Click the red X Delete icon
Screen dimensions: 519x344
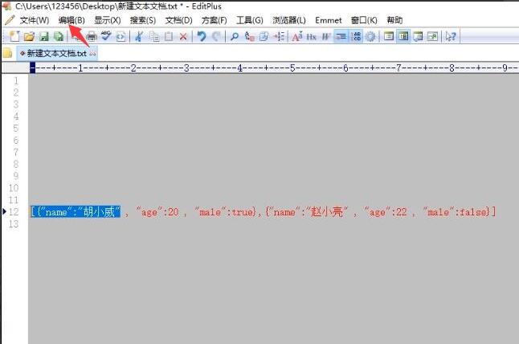[183, 36]
